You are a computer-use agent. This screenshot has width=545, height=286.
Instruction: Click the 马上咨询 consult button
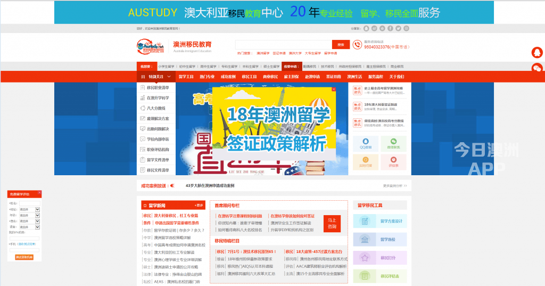point(332,223)
